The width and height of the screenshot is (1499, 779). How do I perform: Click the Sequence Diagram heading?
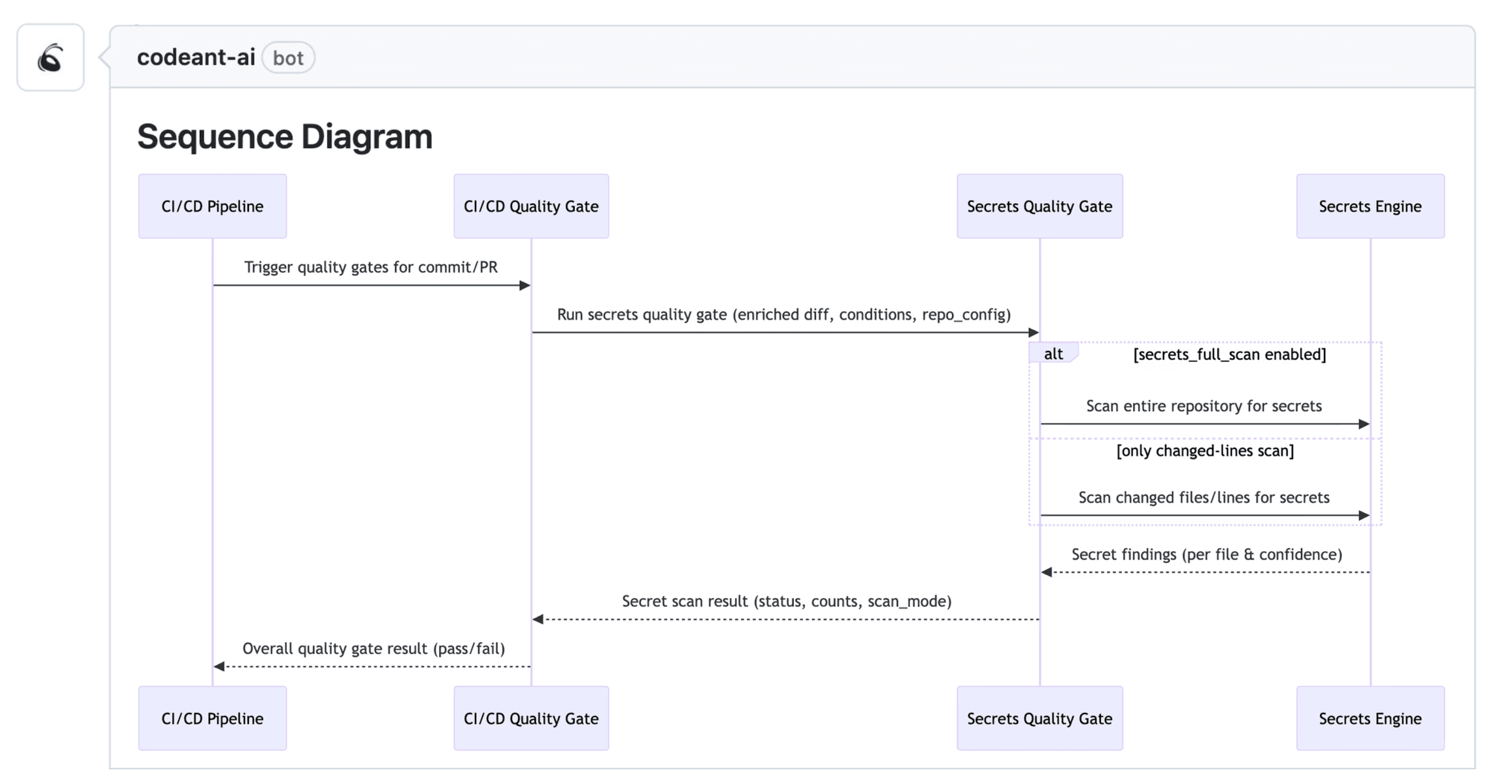[x=284, y=137]
